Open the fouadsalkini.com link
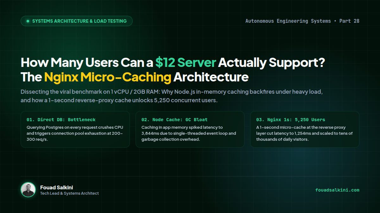The height and width of the screenshot is (213, 380). [x=337, y=190]
